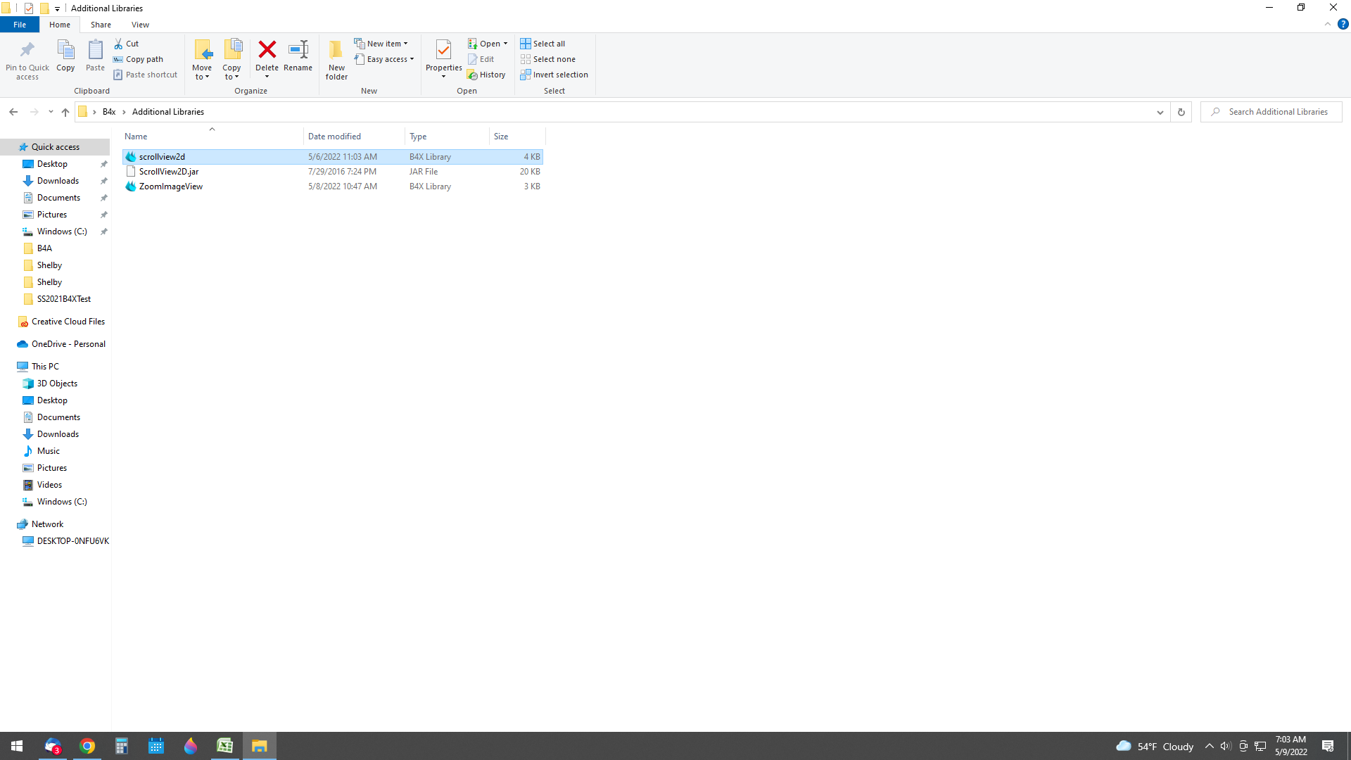Open Chrome from the taskbar
This screenshot has width=1351, height=760.
[x=87, y=746]
